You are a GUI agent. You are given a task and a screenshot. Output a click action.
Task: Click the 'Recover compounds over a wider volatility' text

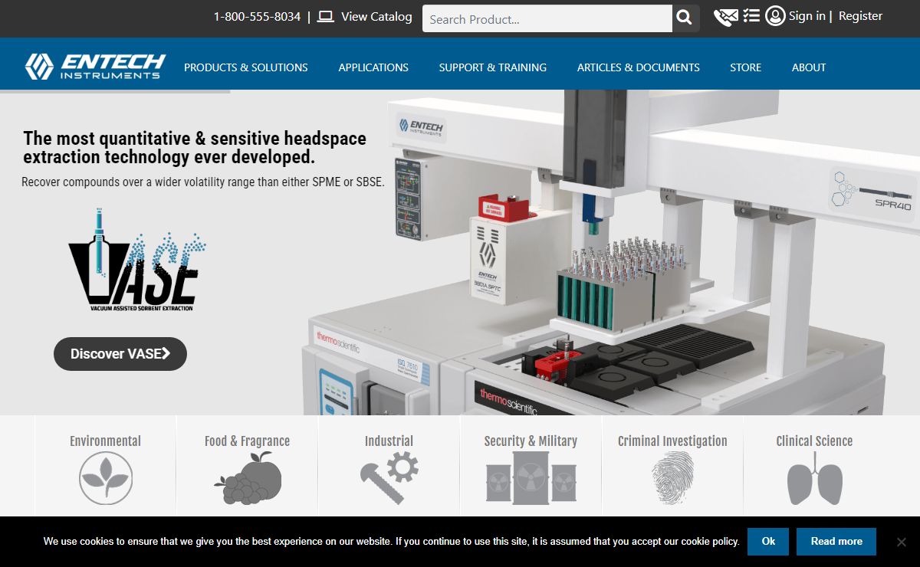click(x=203, y=182)
